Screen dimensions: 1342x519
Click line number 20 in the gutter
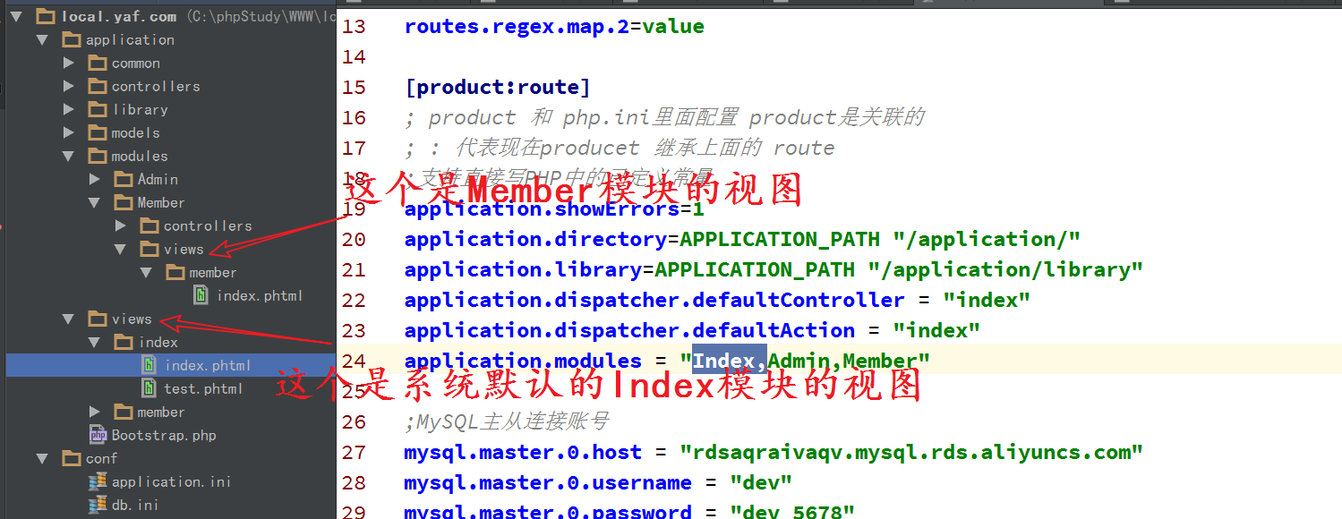point(355,240)
